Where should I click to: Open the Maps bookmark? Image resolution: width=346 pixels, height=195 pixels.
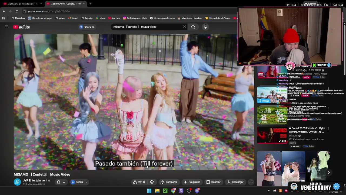(100, 18)
